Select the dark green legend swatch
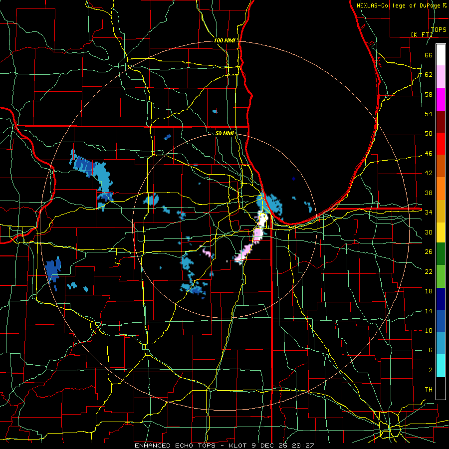The height and width of the screenshot is (449, 449). click(x=441, y=254)
